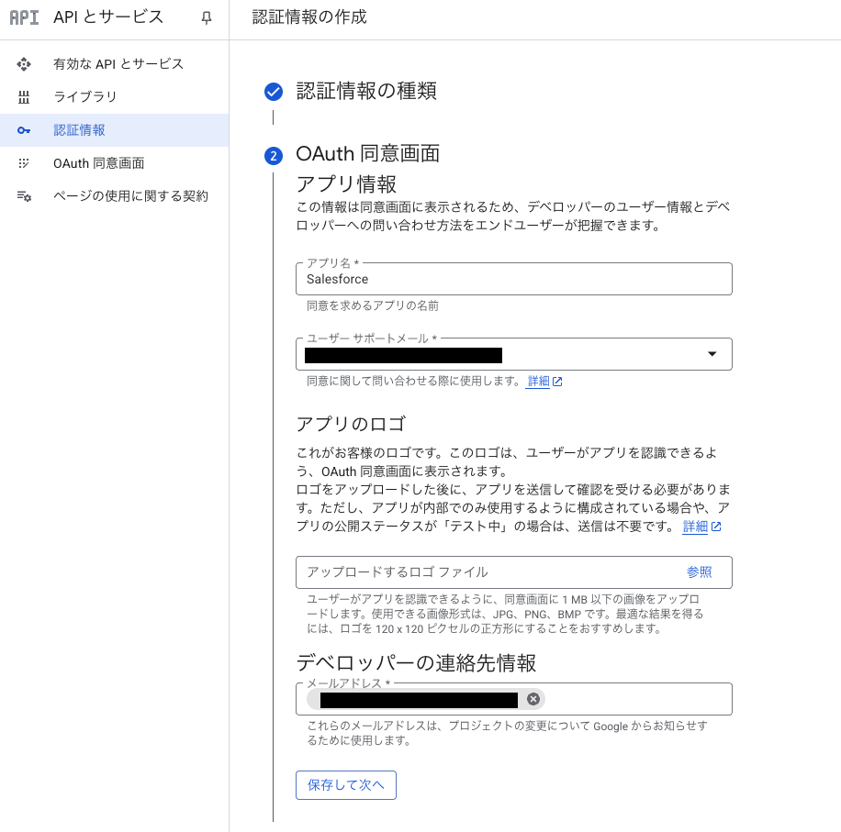Screen dimensions: 841x832
Task: Remove the developer email chip with X
Action: (533, 699)
